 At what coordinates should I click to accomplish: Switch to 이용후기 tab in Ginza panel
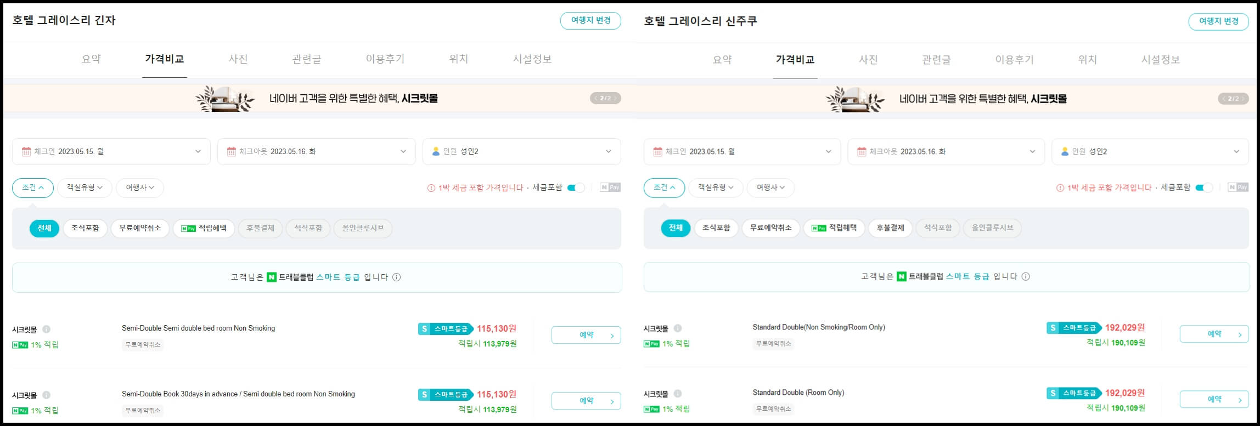click(385, 59)
